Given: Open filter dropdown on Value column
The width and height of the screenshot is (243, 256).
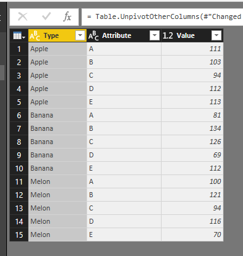Looking at the screenshot, I should pos(216,35).
